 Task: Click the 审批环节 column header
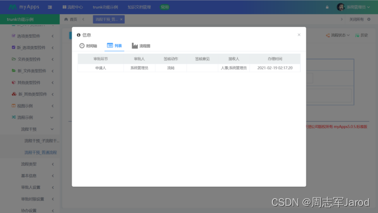(x=101, y=59)
